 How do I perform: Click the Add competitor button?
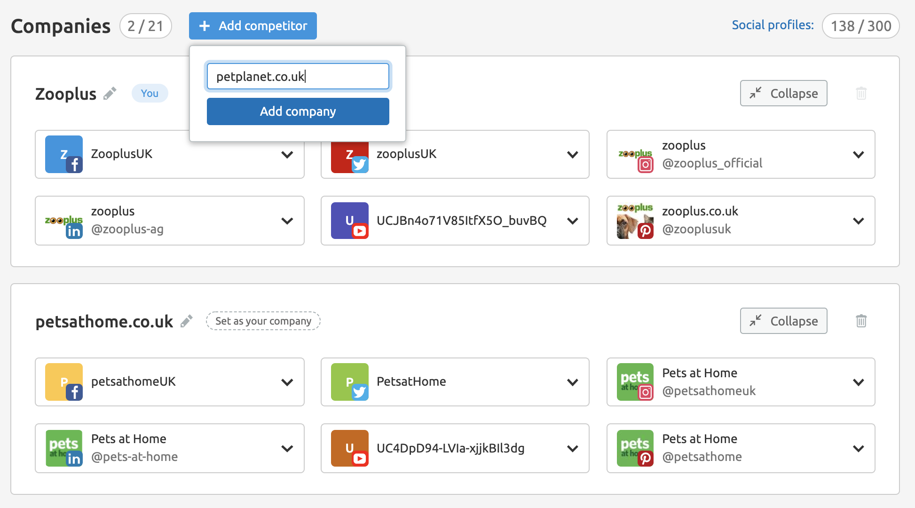tap(253, 26)
